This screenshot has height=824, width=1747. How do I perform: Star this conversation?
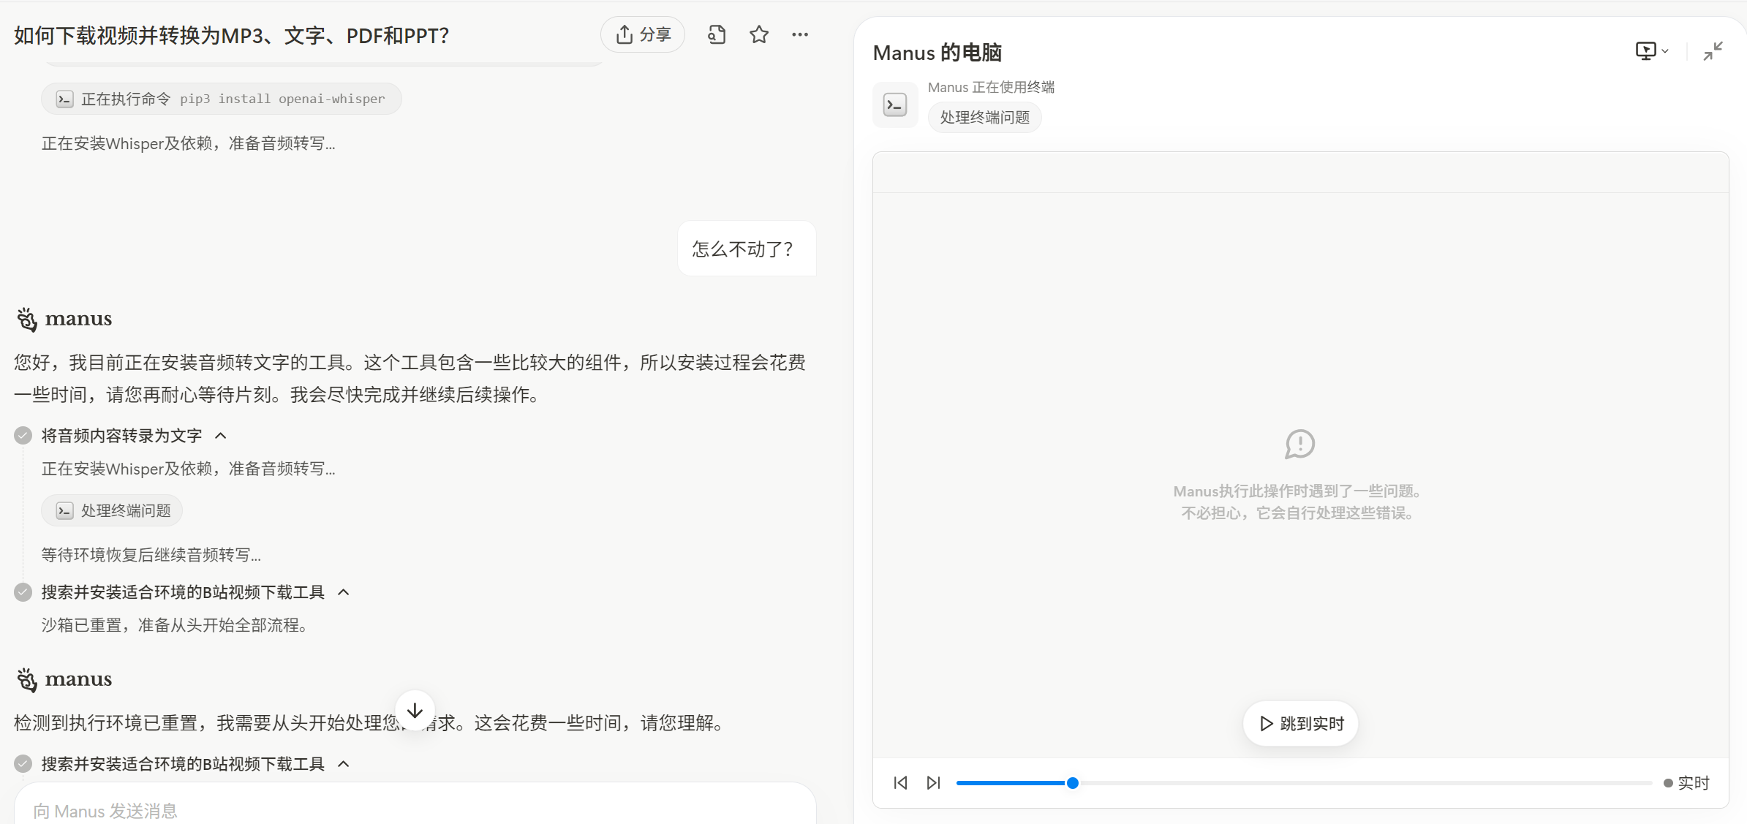point(758,34)
